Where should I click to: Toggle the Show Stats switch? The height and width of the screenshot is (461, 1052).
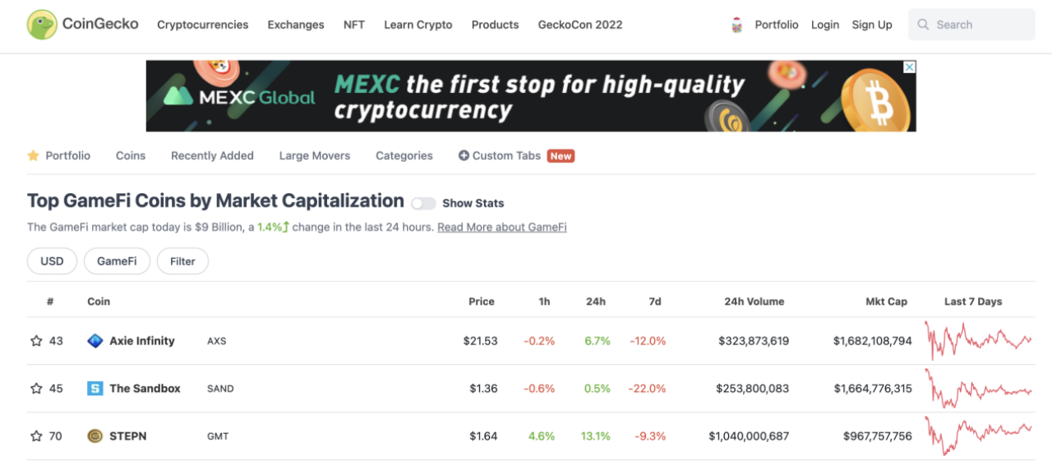pos(423,203)
